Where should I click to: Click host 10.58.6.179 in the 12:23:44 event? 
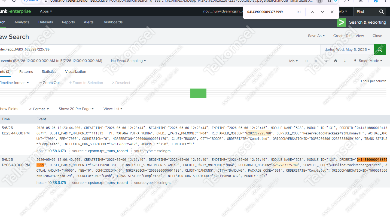point(57,151)
